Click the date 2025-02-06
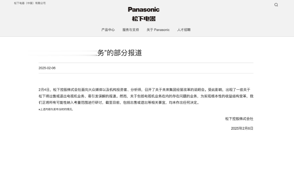 pos(47,68)
